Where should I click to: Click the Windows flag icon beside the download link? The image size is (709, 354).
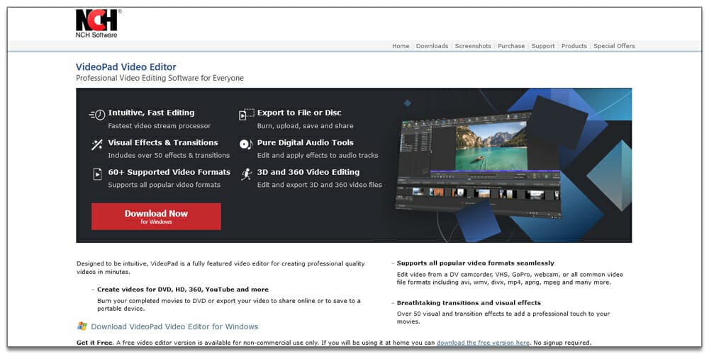pyautogui.click(x=82, y=326)
